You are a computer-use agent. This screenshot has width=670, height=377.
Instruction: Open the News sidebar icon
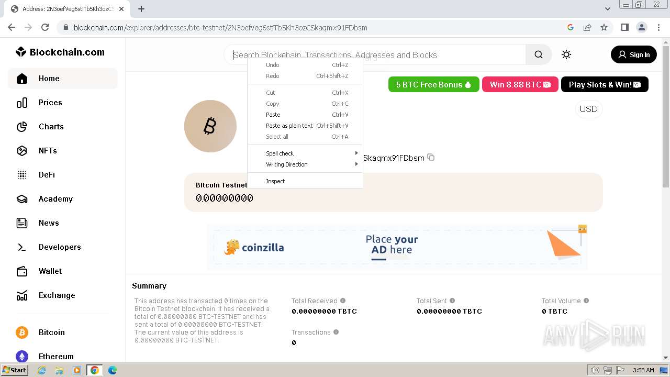point(22,223)
